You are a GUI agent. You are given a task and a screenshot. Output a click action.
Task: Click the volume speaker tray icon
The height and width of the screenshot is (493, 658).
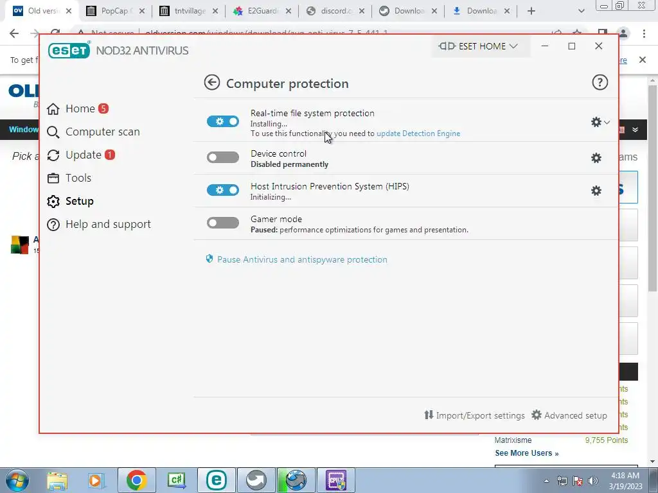593,481
